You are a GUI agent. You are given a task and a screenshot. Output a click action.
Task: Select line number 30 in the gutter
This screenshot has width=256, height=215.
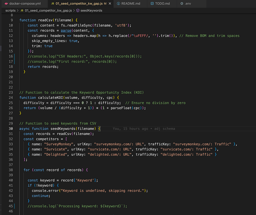pyautogui.click(x=10, y=129)
